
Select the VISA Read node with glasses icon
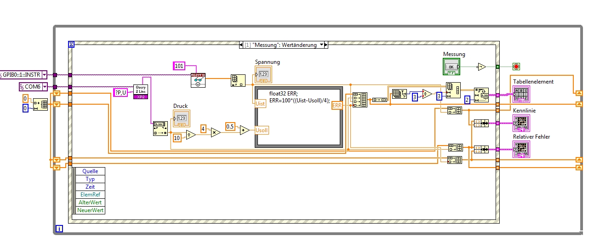(198, 80)
